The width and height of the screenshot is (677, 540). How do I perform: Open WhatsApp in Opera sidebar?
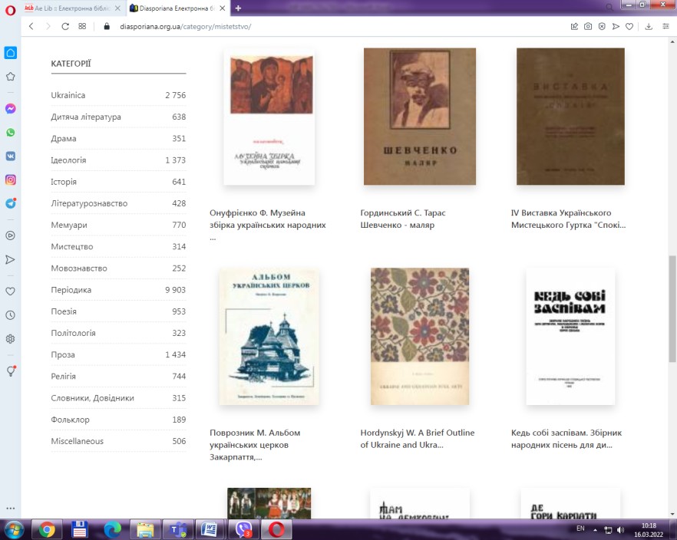(x=11, y=133)
